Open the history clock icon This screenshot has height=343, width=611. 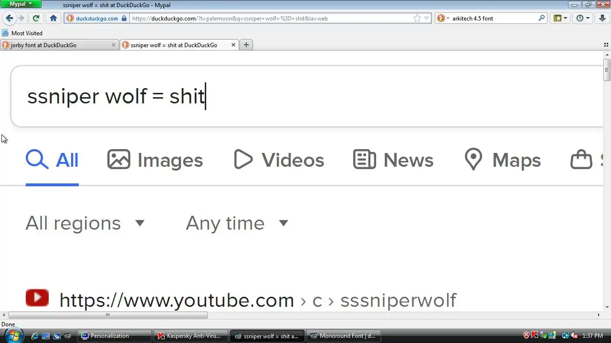pyautogui.click(x=583, y=18)
